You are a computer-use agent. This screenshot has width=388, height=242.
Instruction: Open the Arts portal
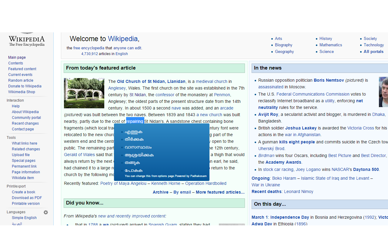[x=278, y=39]
